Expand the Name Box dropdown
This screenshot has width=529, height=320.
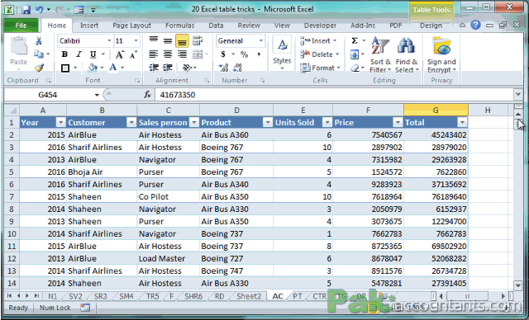(97, 95)
